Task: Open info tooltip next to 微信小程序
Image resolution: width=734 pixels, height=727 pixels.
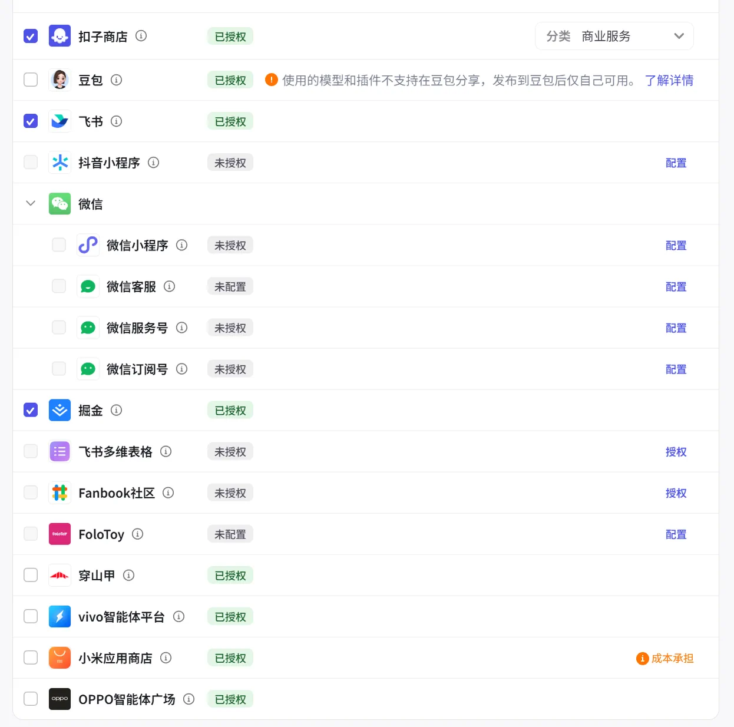Action: click(181, 244)
